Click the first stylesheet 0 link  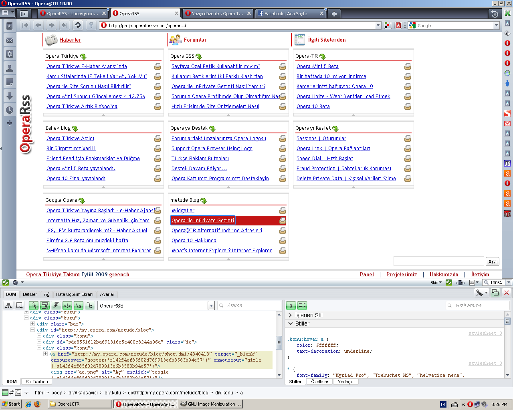[485, 333]
